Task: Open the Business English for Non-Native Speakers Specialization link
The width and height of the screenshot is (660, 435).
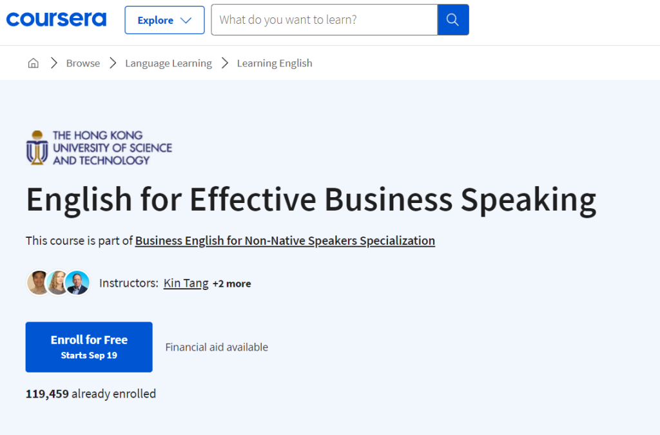Action: point(285,240)
